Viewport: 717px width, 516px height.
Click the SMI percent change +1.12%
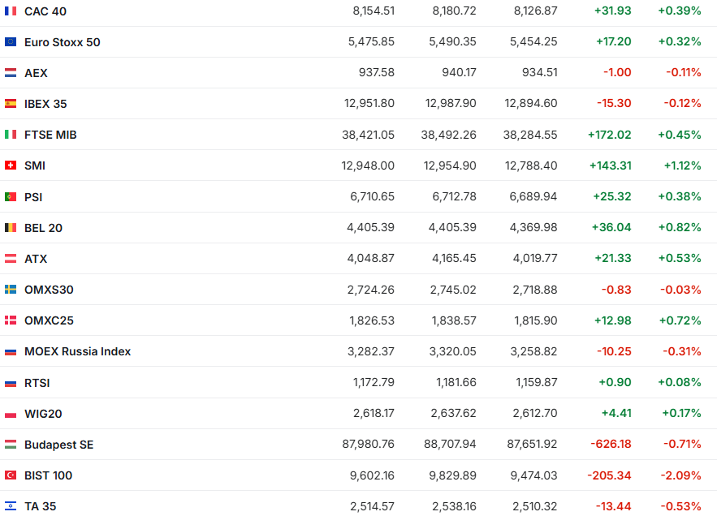[x=680, y=166]
